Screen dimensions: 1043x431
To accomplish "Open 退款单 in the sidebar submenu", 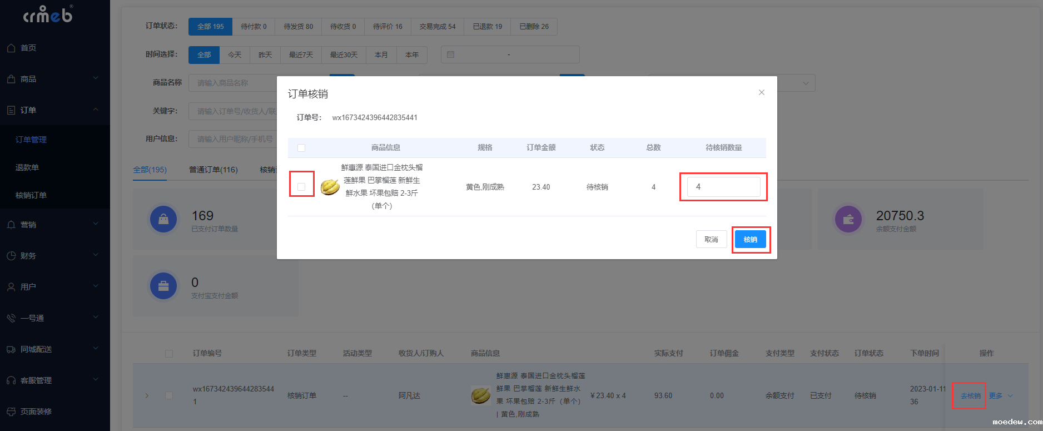I will pos(27,167).
